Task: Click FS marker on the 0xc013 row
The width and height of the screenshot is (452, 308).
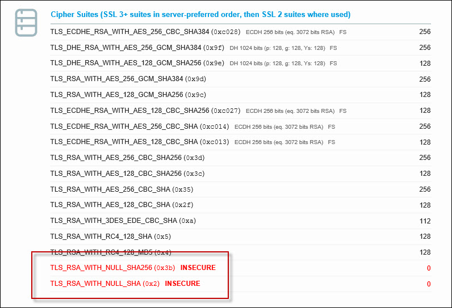Action: point(332,142)
